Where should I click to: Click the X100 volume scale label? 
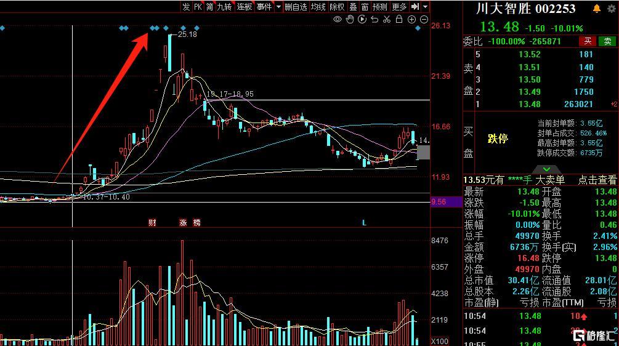click(439, 341)
